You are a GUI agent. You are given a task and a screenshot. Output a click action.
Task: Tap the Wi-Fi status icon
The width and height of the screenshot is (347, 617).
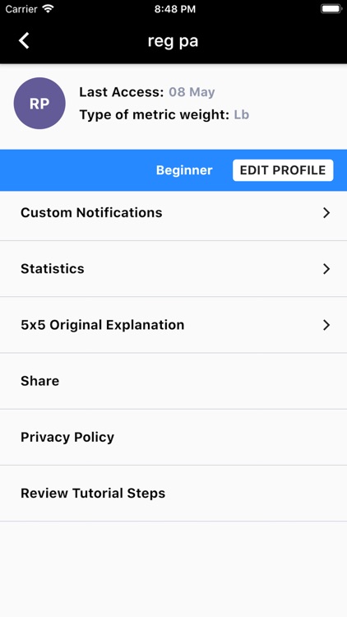pos(49,9)
